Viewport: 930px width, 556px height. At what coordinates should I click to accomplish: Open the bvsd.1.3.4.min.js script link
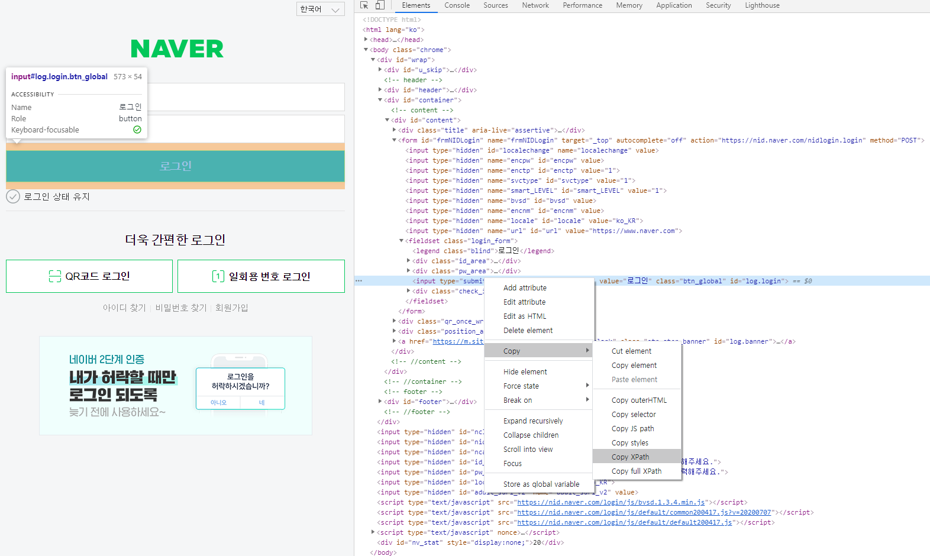[611, 503]
